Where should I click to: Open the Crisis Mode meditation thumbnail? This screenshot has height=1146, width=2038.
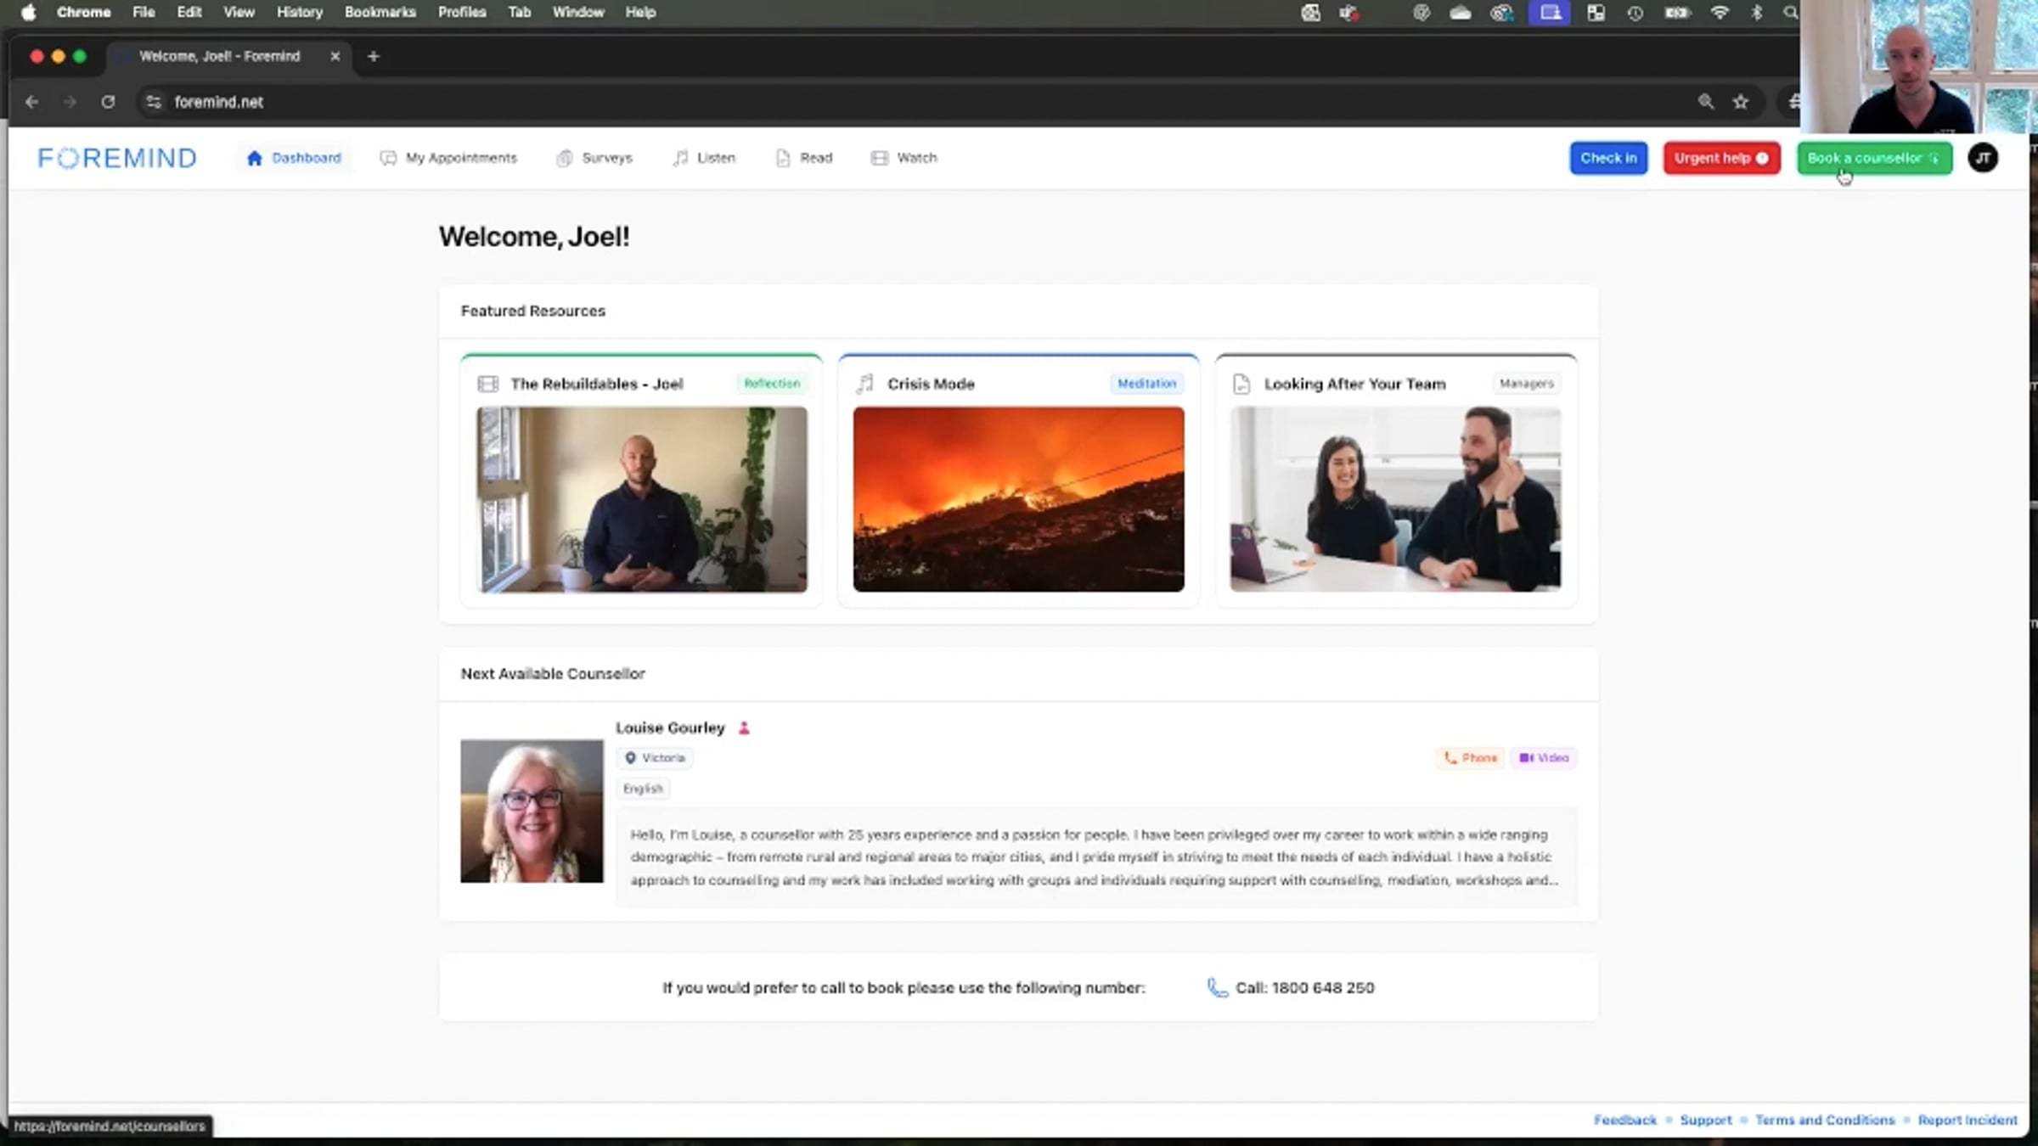tap(1017, 499)
